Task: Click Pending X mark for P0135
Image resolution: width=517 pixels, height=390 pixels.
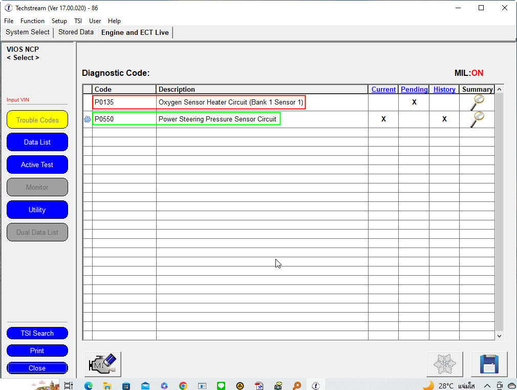Action: [x=414, y=102]
